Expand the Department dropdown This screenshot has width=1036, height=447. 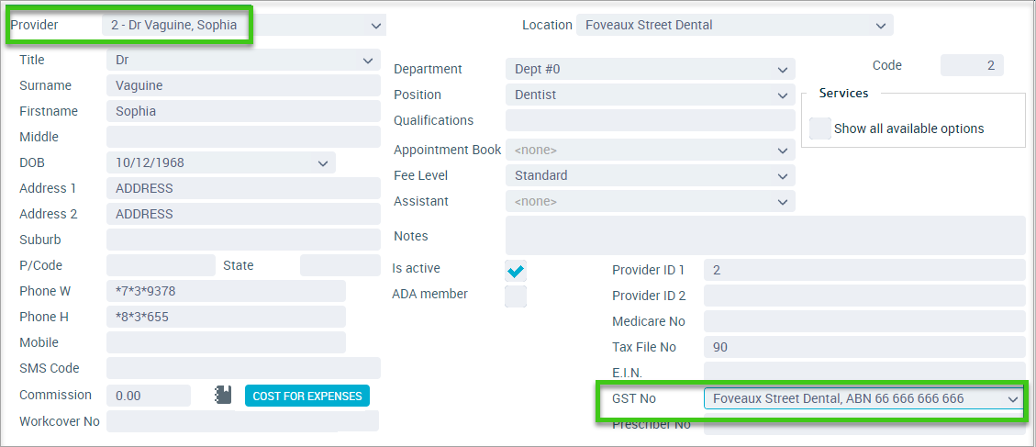[783, 70]
